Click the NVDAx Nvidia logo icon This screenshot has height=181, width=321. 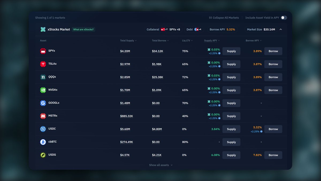pyautogui.click(x=43, y=90)
